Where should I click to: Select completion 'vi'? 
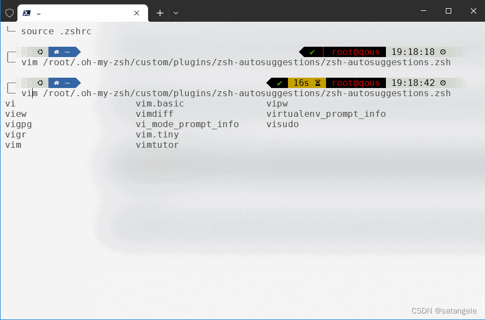coord(10,103)
